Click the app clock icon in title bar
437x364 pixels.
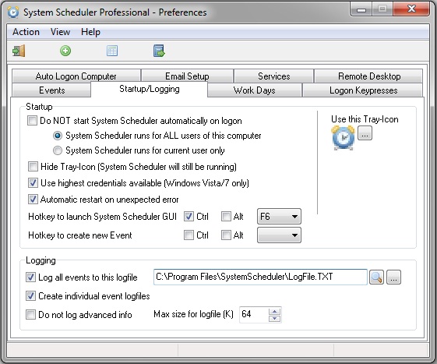[13, 12]
